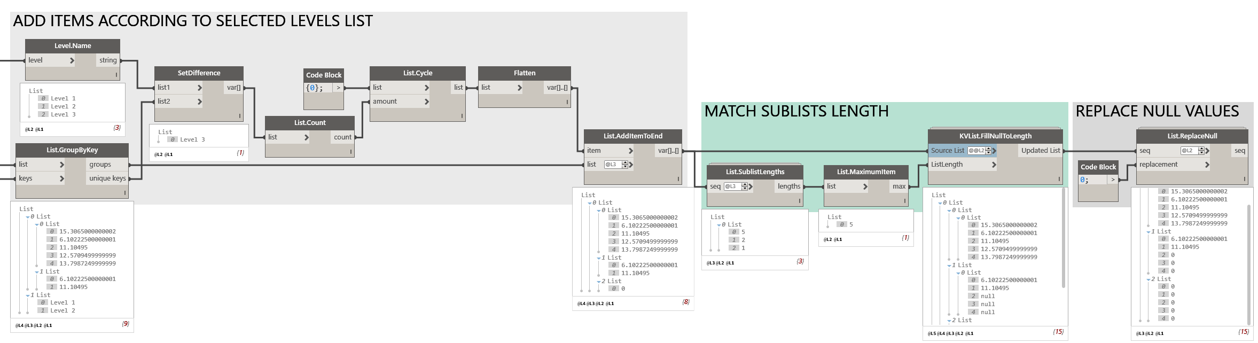This screenshot has width=1258, height=343.
Task: Select the List.ReplaceNull node header
Action: click(1192, 136)
